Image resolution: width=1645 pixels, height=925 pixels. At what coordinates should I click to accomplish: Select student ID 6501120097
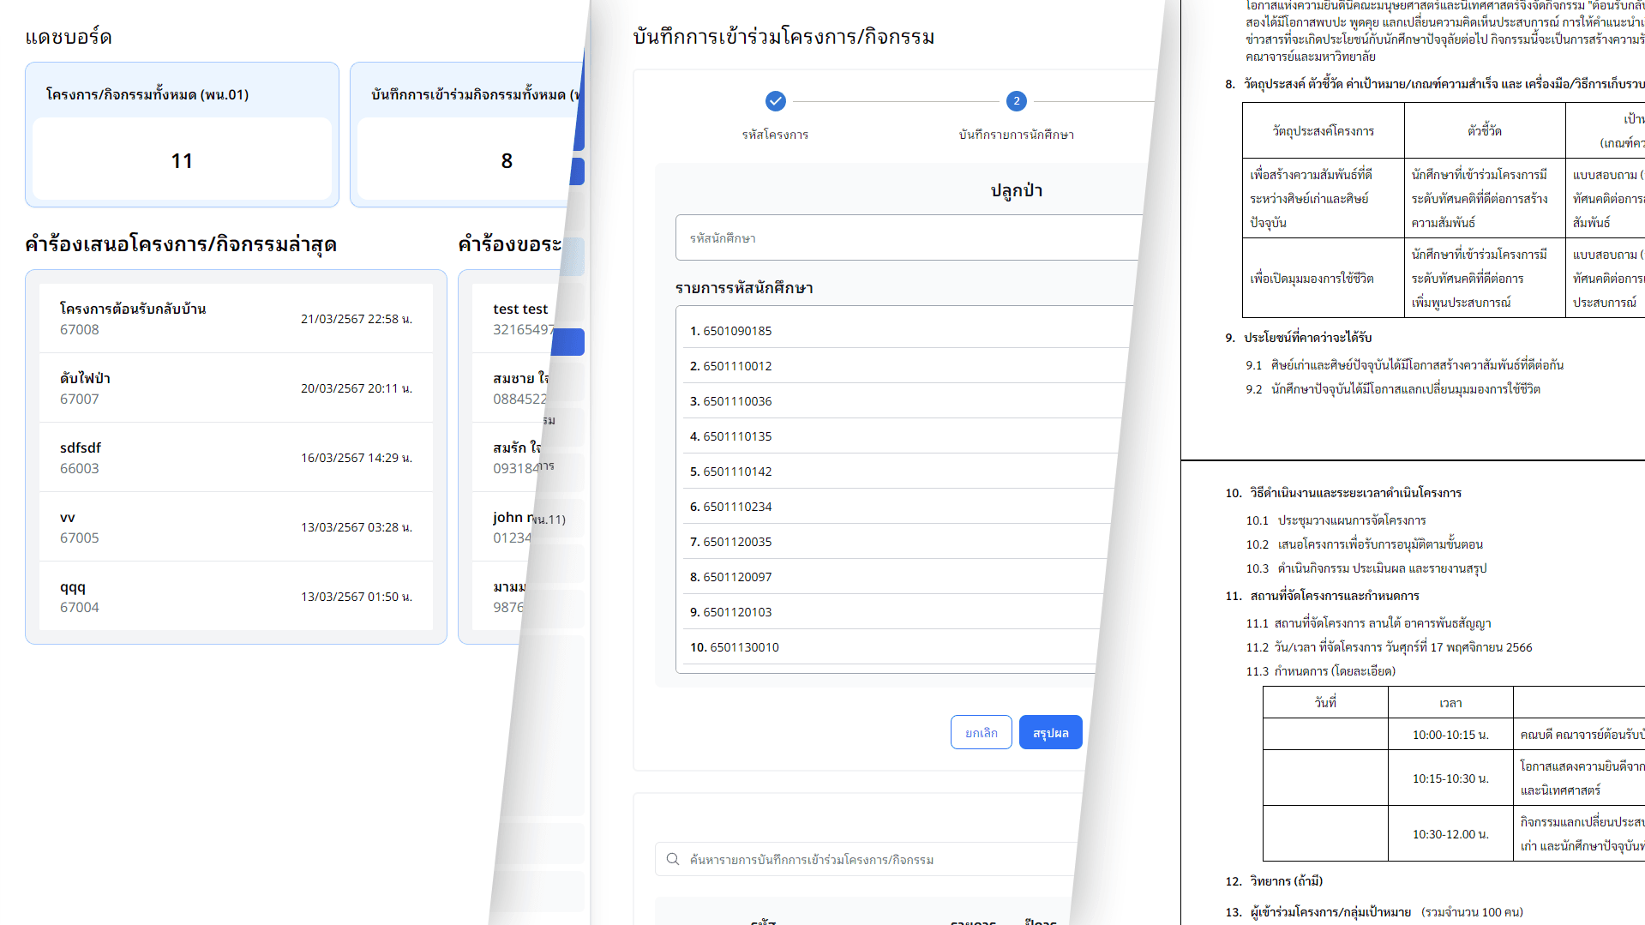(x=893, y=576)
